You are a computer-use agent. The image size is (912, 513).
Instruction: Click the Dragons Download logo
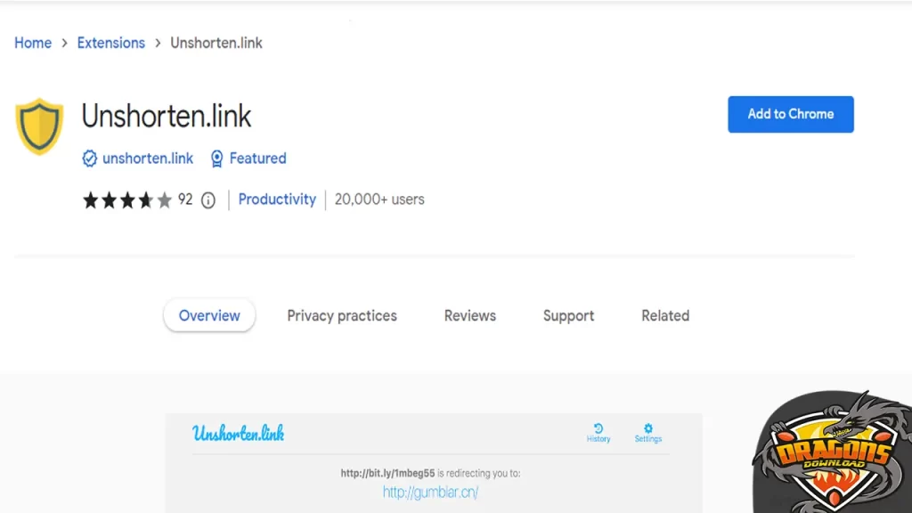tap(831, 454)
